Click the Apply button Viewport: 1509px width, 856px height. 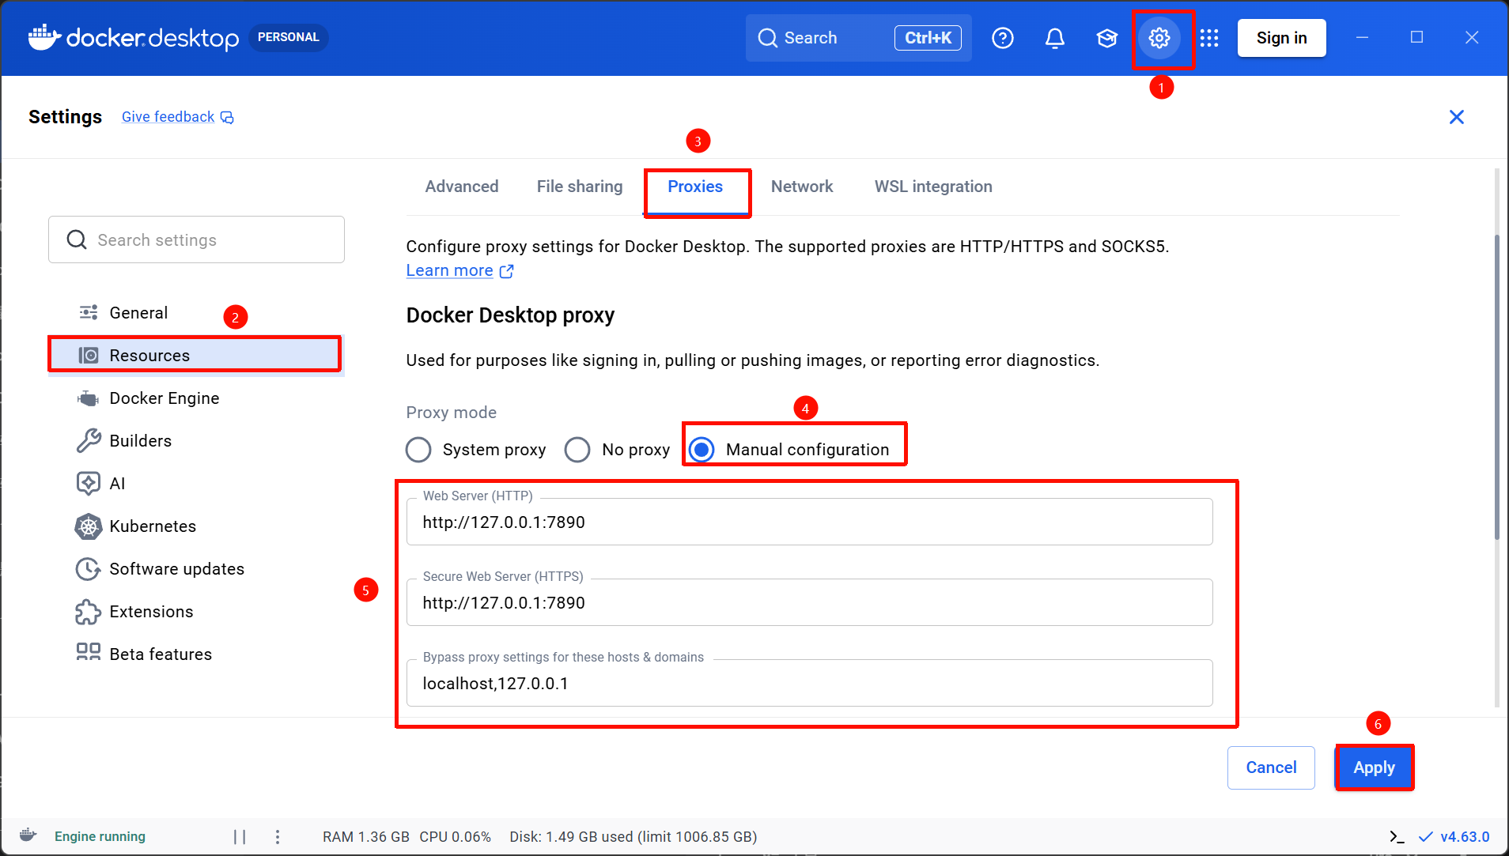(x=1375, y=767)
